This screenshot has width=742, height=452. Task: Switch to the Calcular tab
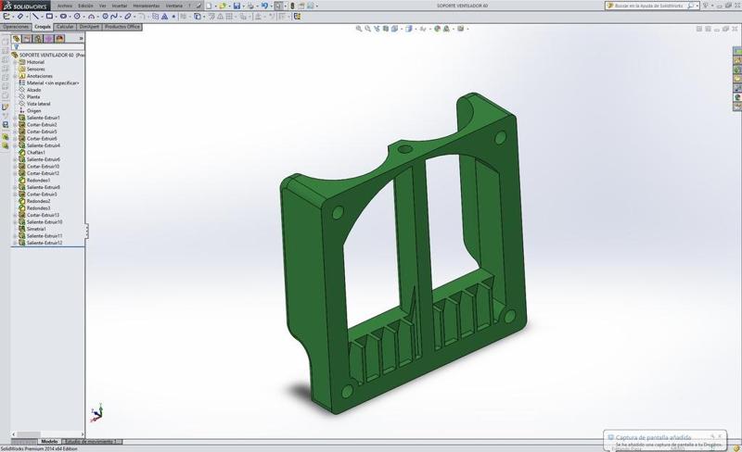[x=65, y=27]
